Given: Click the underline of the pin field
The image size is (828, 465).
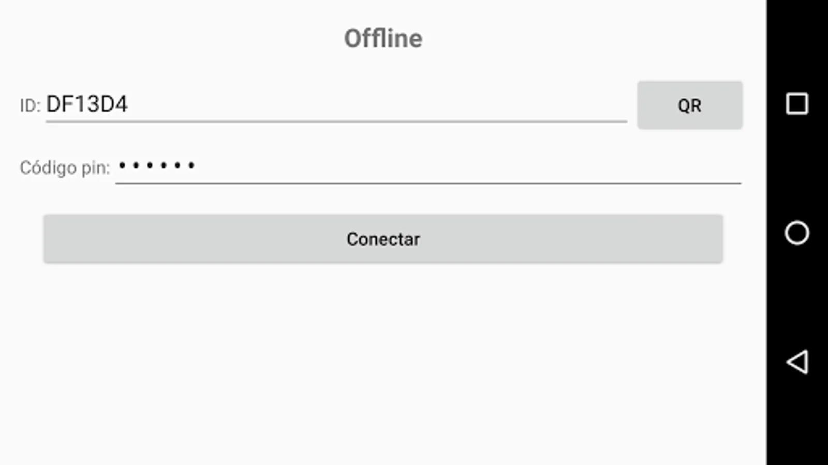Looking at the screenshot, I should [x=428, y=183].
